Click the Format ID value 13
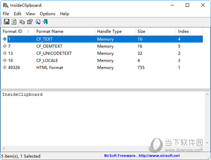Viewport: 211px width, 160px height. (10, 53)
